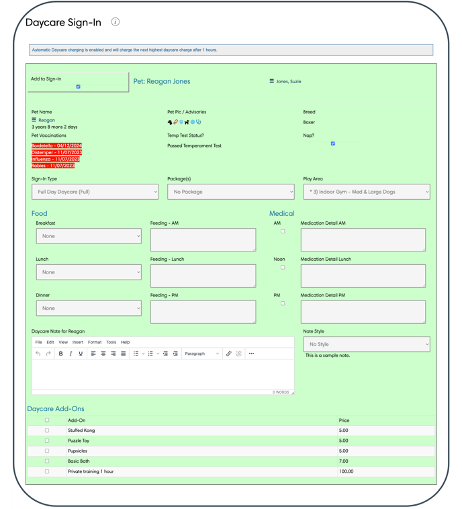
Task: Check the Private training 1 hour add-on
Action: (47, 471)
